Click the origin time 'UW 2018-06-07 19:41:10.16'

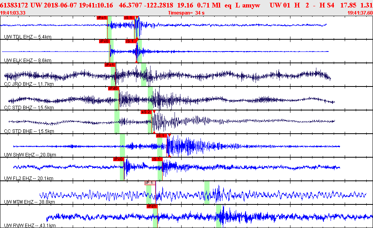pyautogui.click(x=72, y=5)
